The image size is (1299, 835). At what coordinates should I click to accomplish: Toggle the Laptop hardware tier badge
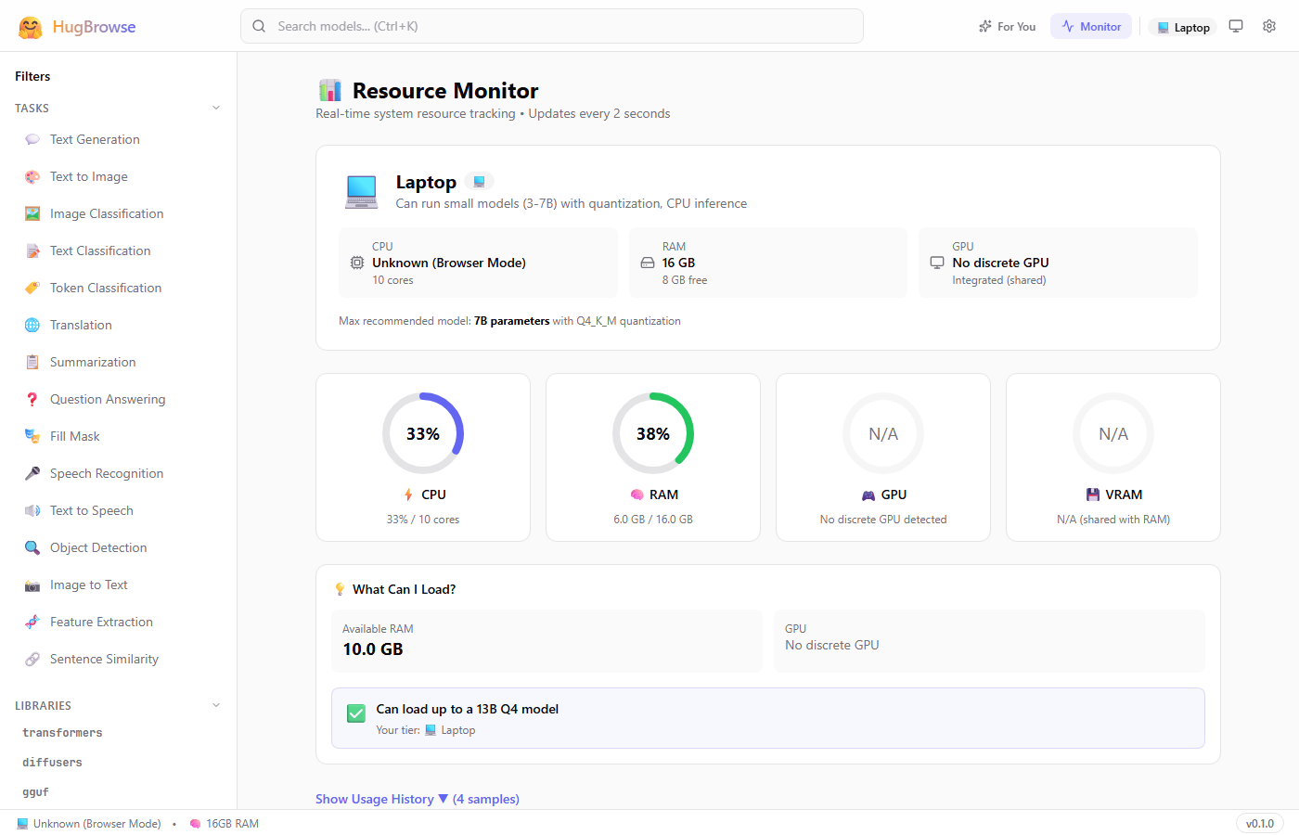tap(1182, 27)
